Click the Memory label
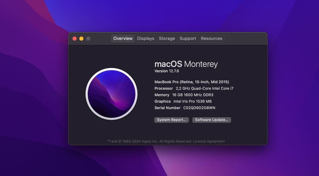Viewport: 319px width, 176px height. click(162, 95)
